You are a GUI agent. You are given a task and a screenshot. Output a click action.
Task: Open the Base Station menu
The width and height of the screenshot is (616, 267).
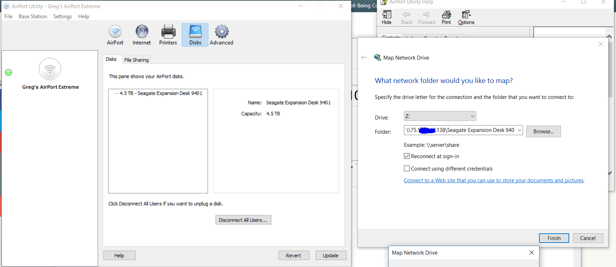click(x=33, y=16)
